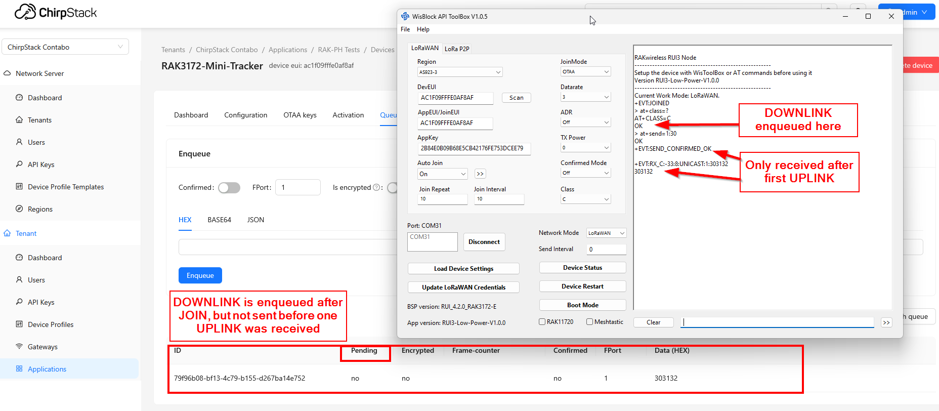Viewport: 939px width, 411px height.
Task: Open the Class dropdown set to C
Action: [585, 199]
